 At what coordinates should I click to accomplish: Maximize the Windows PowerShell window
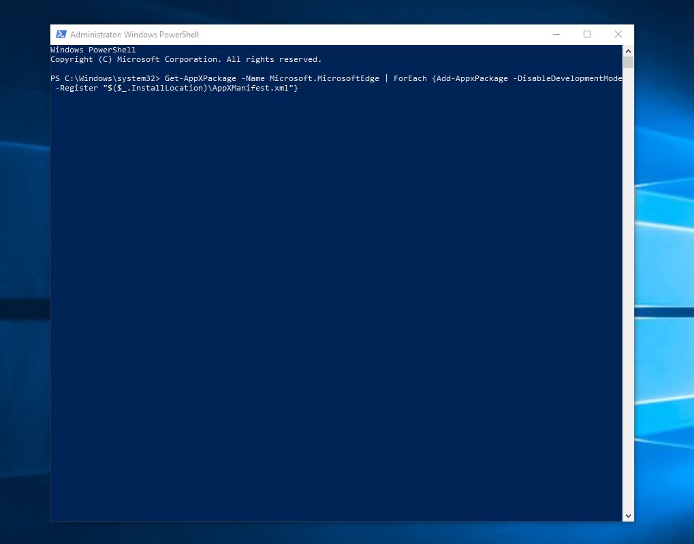pyautogui.click(x=587, y=35)
